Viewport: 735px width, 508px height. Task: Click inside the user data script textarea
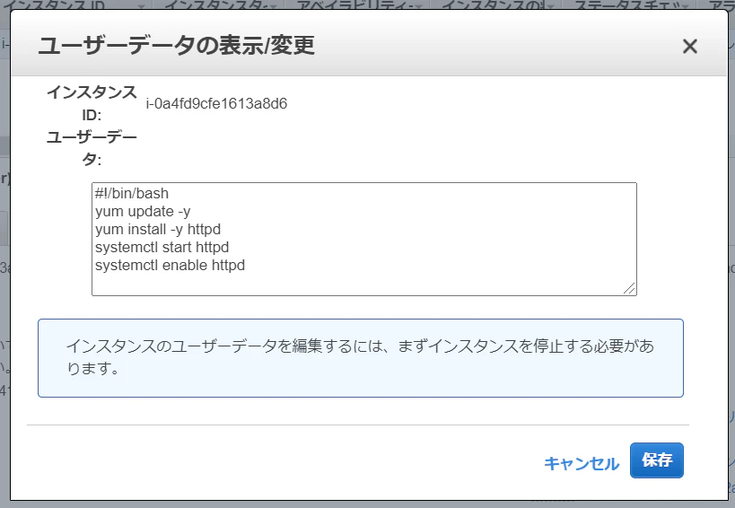tap(364, 239)
